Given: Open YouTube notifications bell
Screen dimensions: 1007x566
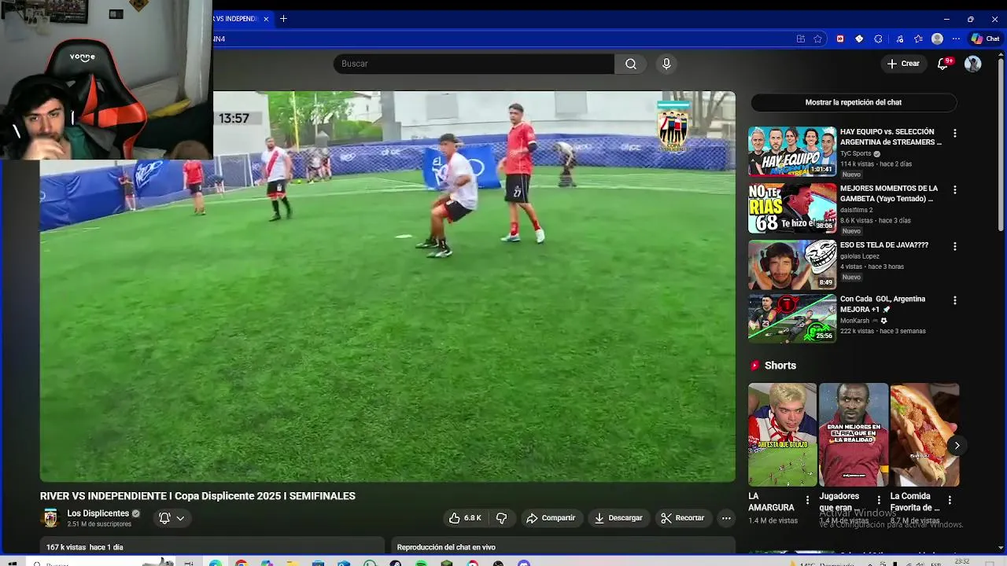Looking at the screenshot, I should [943, 64].
